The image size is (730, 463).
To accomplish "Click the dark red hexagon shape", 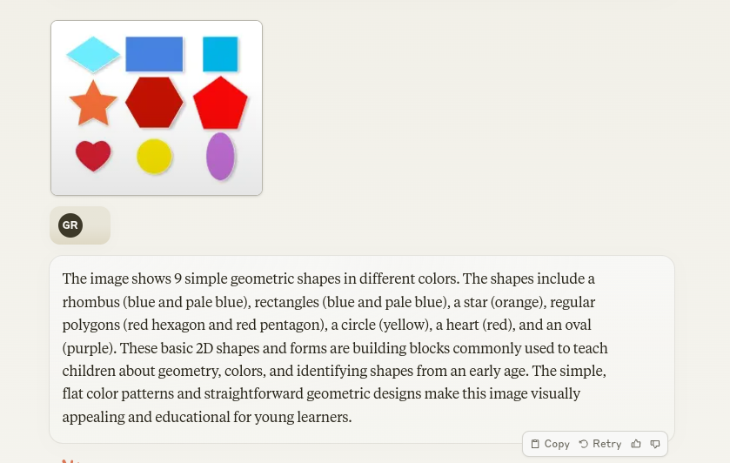I will [x=154, y=103].
